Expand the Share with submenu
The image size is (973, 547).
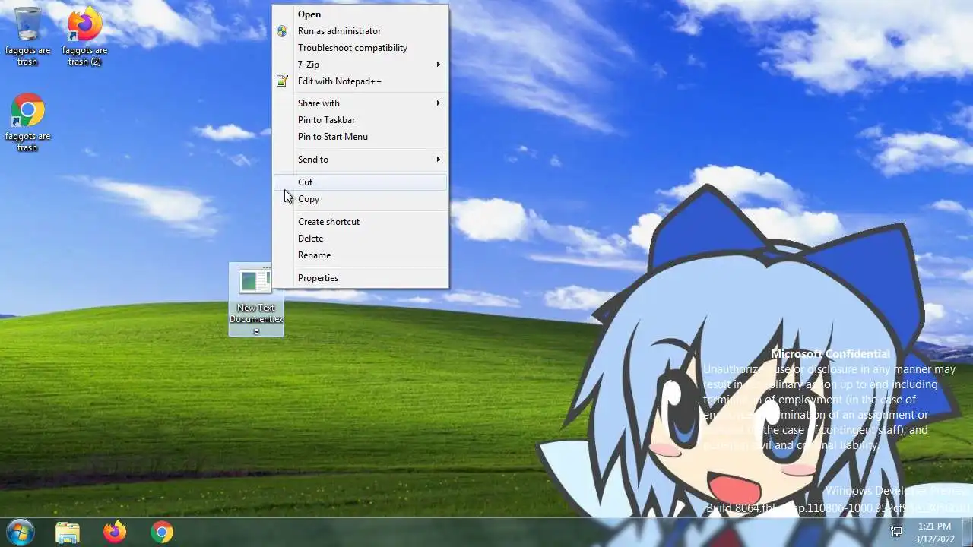tap(360, 103)
